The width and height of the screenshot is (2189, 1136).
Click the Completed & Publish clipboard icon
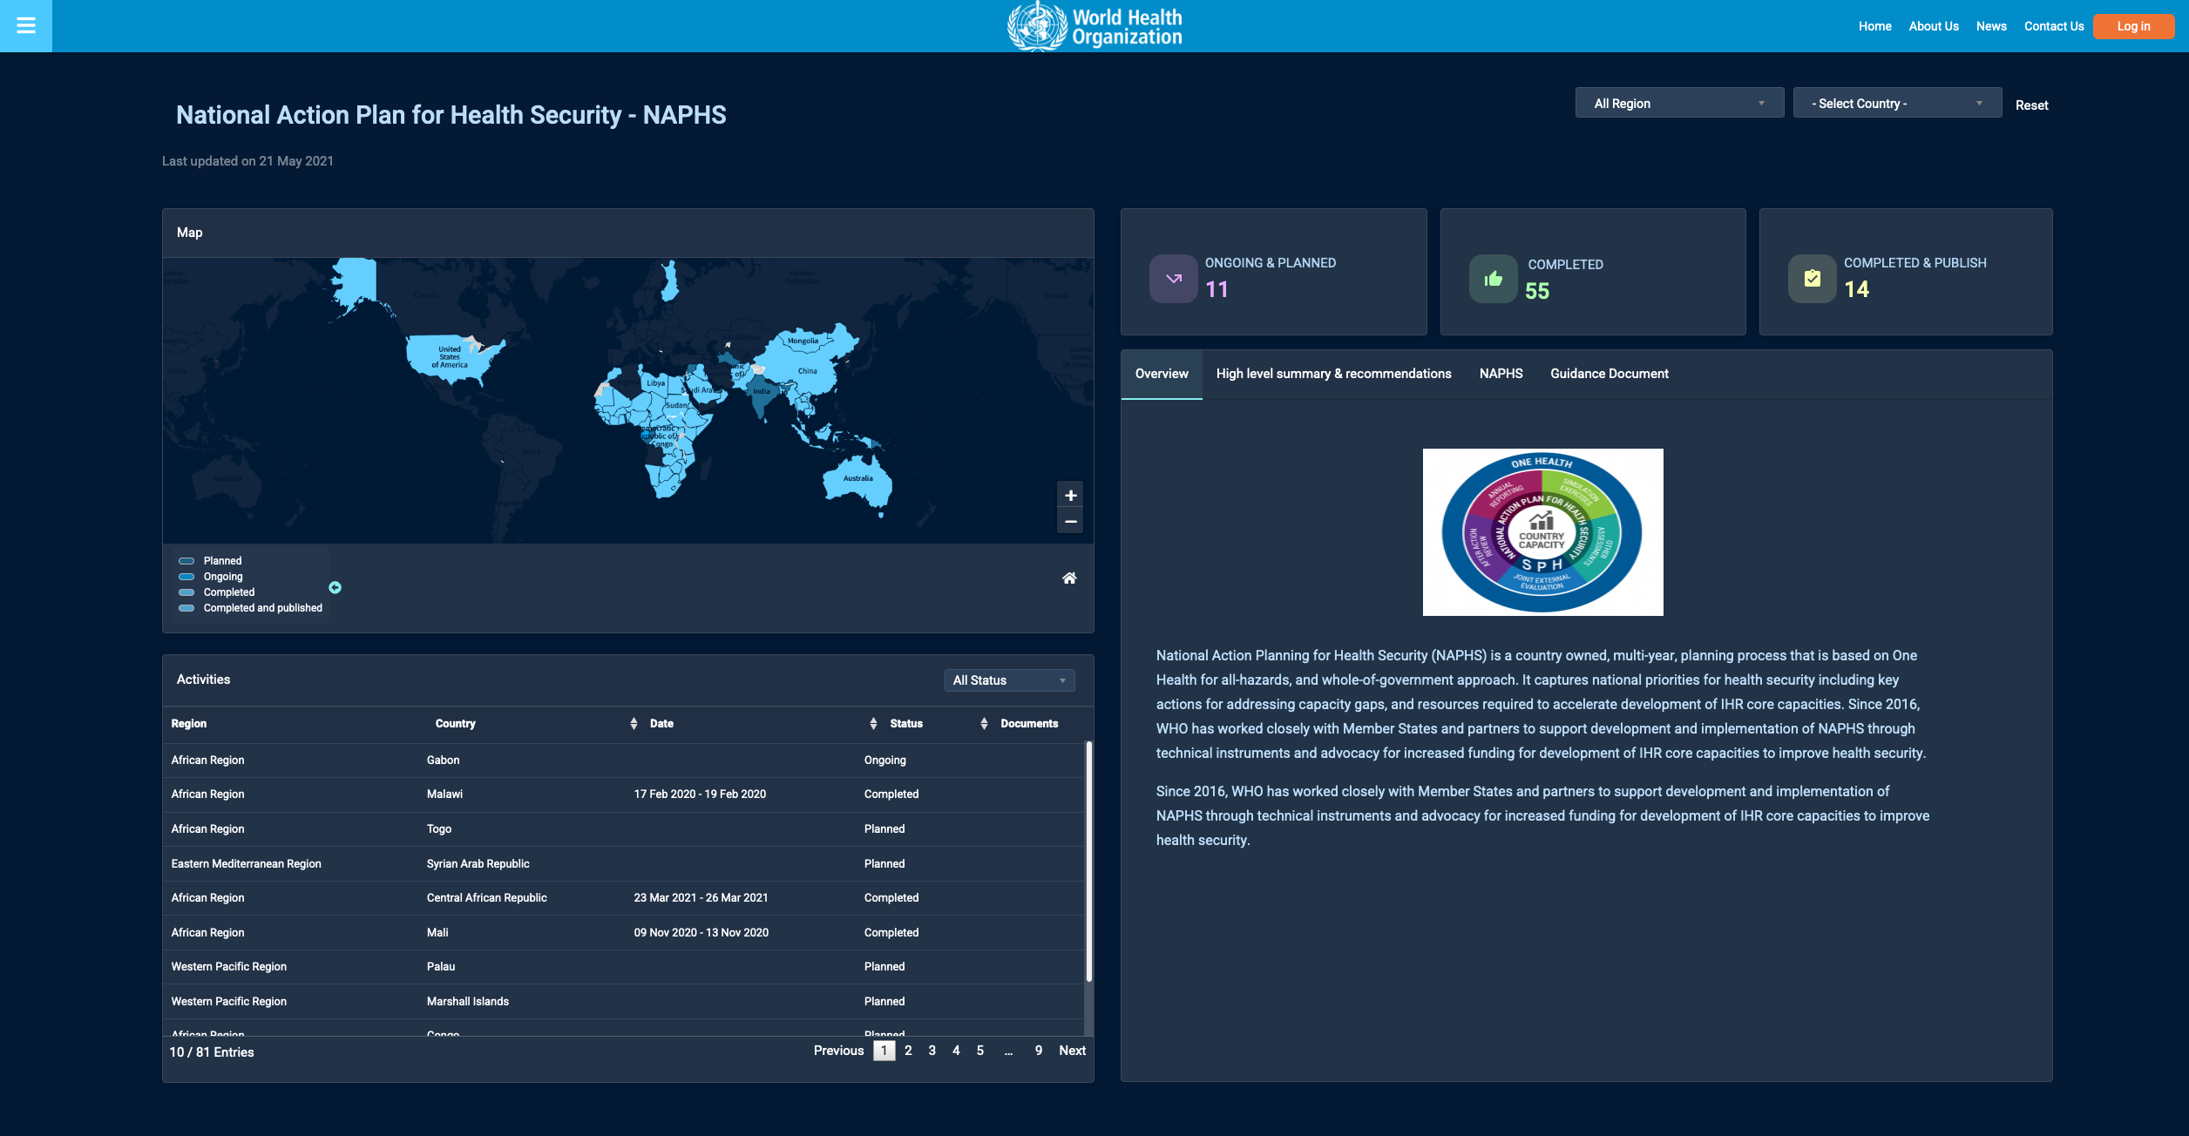tap(1812, 279)
